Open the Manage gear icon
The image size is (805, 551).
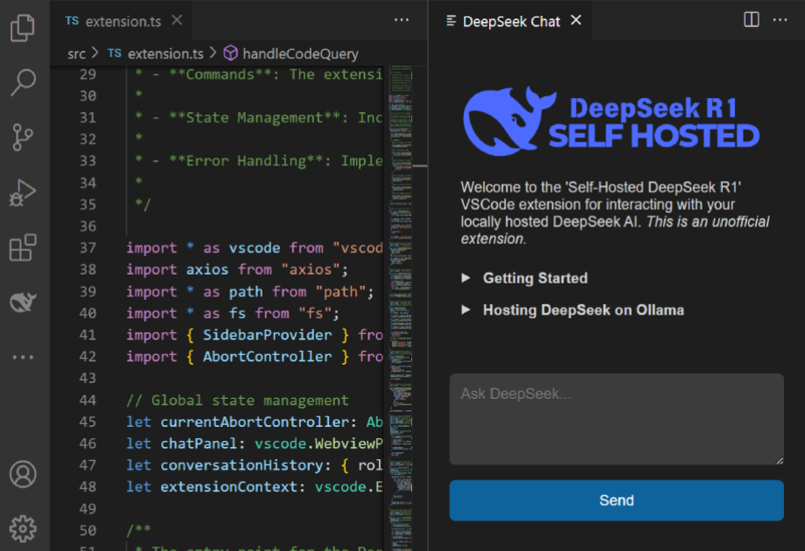[23, 527]
